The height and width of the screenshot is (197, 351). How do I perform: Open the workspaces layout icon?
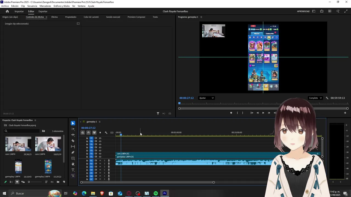314,11
